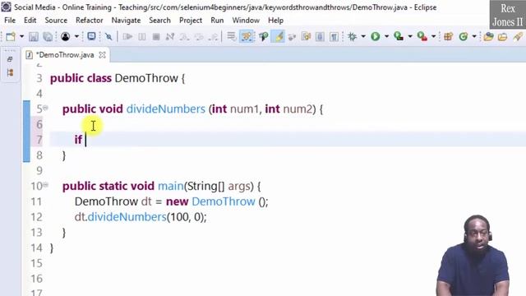Toggle Mark Occurrences highlighter icon
The image size is (526, 296).
point(278,36)
